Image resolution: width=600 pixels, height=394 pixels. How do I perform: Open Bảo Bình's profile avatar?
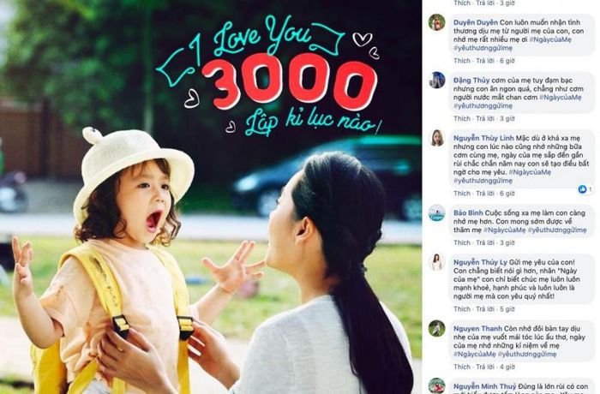point(436,212)
